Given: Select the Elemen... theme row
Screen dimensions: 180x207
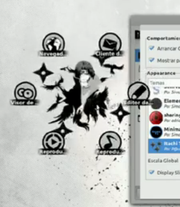Looking at the screenshot, I should [x=164, y=104].
